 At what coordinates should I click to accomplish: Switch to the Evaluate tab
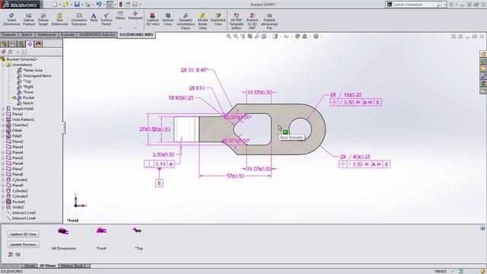[68, 35]
